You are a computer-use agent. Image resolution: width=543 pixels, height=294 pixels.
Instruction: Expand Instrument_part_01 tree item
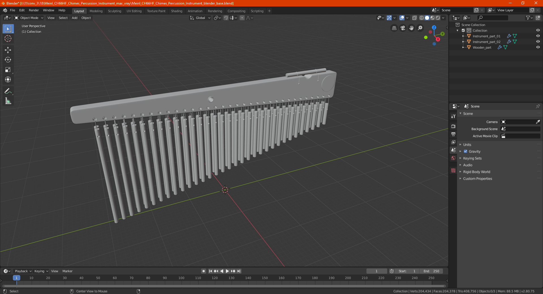click(463, 36)
